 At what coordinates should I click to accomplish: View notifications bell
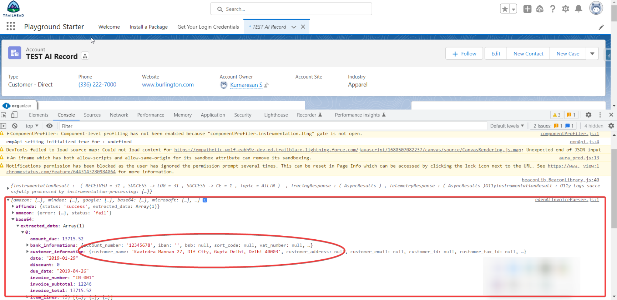click(x=578, y=9)
